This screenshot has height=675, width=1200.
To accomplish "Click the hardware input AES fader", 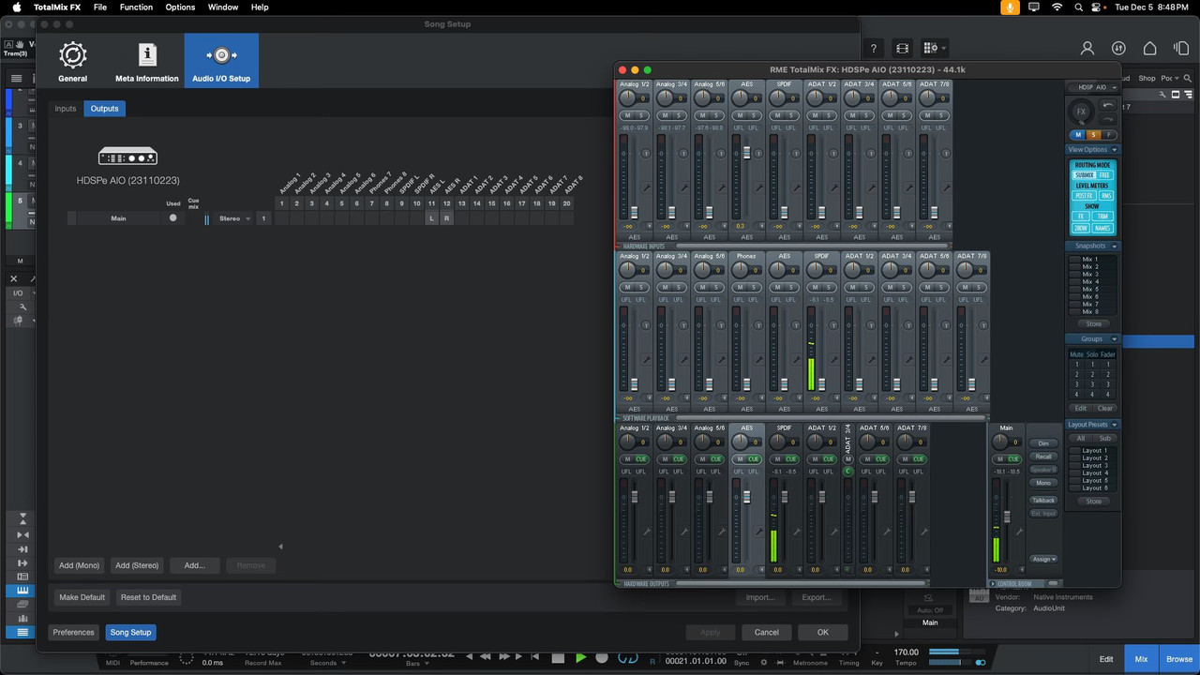I will (746, 152).
